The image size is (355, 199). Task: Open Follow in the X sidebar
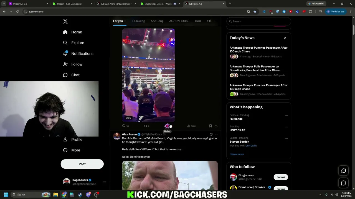73,64
